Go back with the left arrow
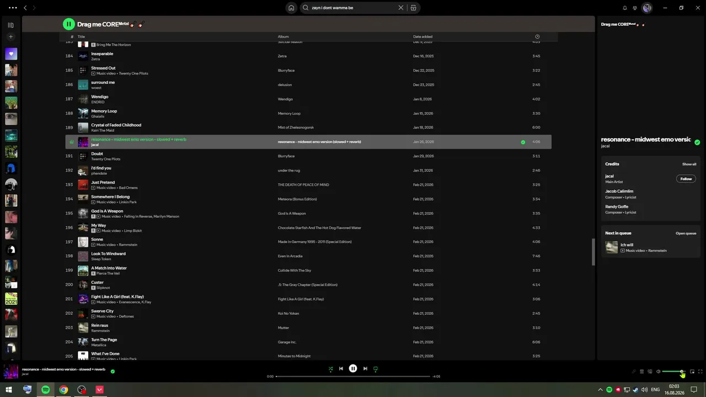 click(25, 8)
